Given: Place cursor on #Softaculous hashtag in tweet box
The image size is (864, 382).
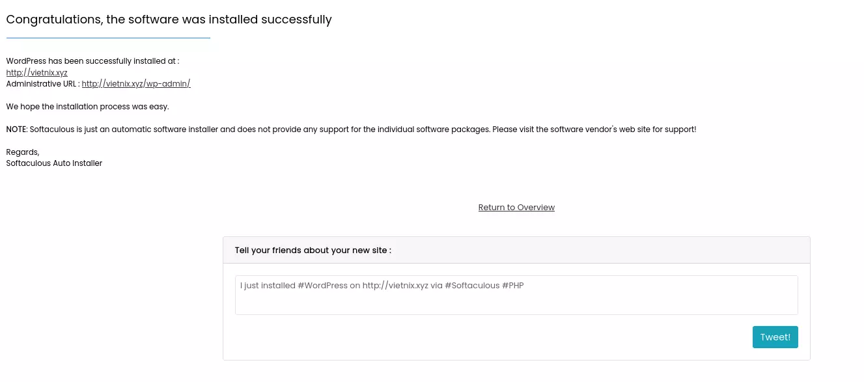Looking at the screenshot, I should [472, 286].
